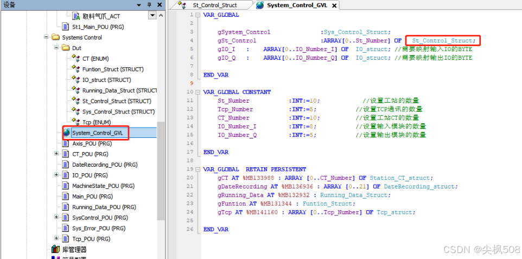
Task: Select the St1_Main_POU (PRG) tree item
Action: (98, 27)
